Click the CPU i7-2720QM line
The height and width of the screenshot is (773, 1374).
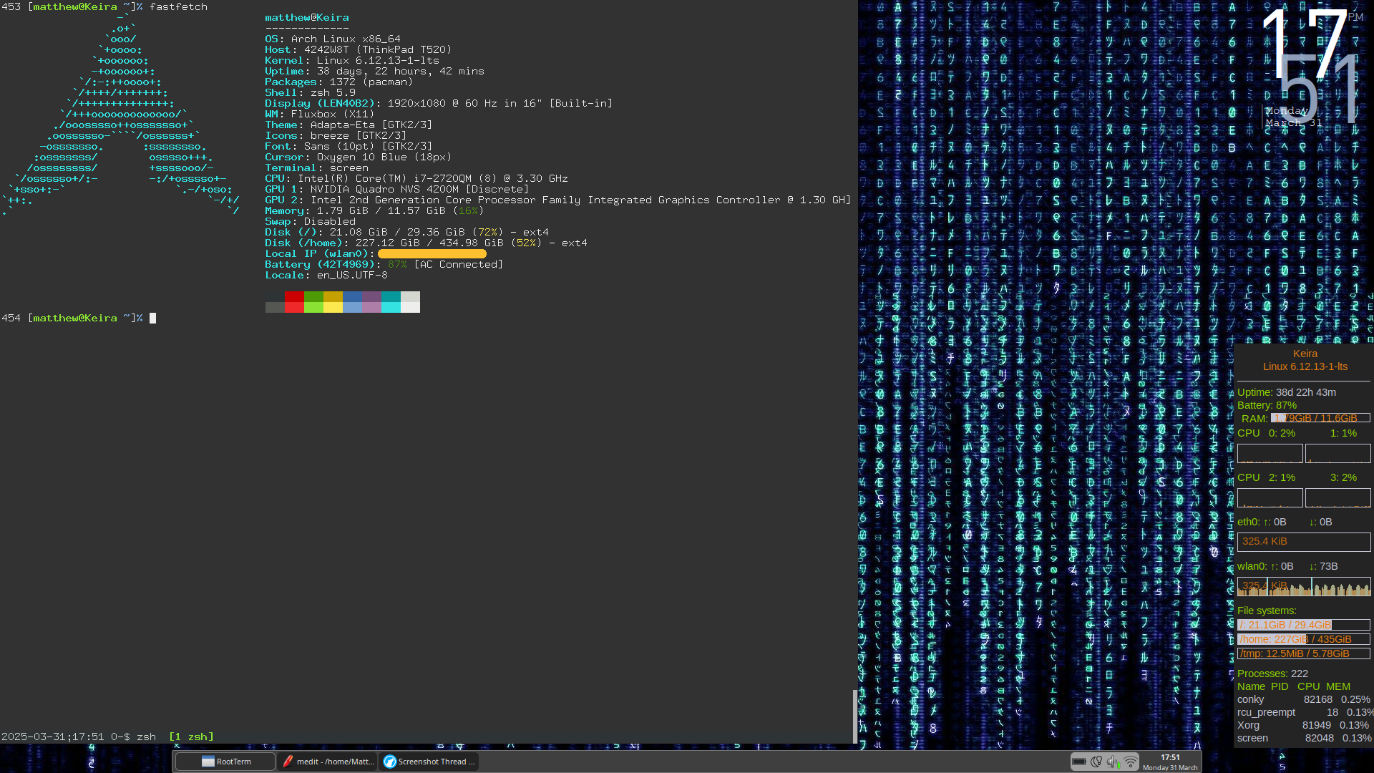(416, 178)
